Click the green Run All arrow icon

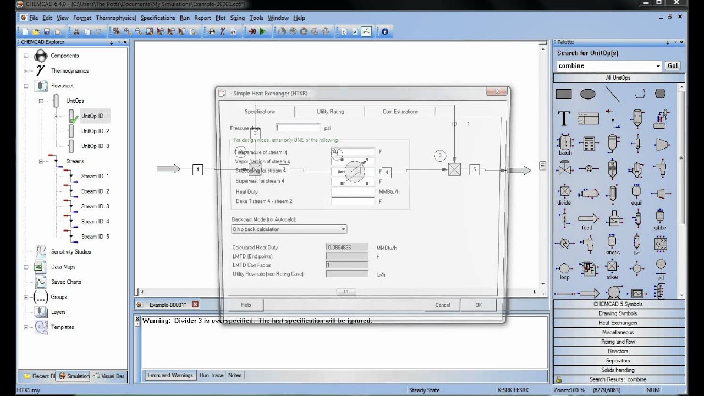point(263,32)
